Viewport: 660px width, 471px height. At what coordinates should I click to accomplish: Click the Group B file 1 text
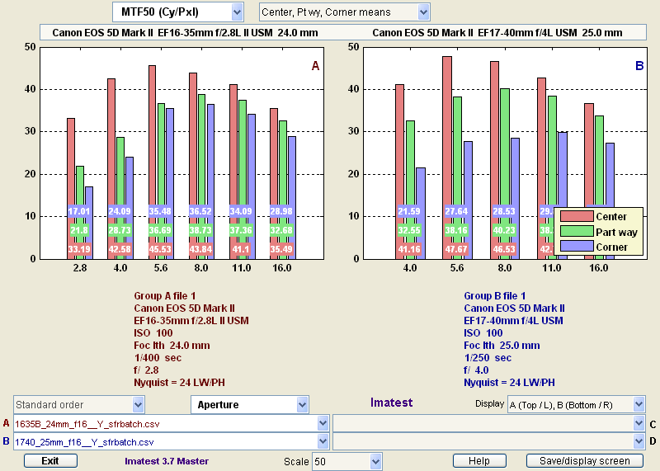pyautogui.click(x=494, y=296)
